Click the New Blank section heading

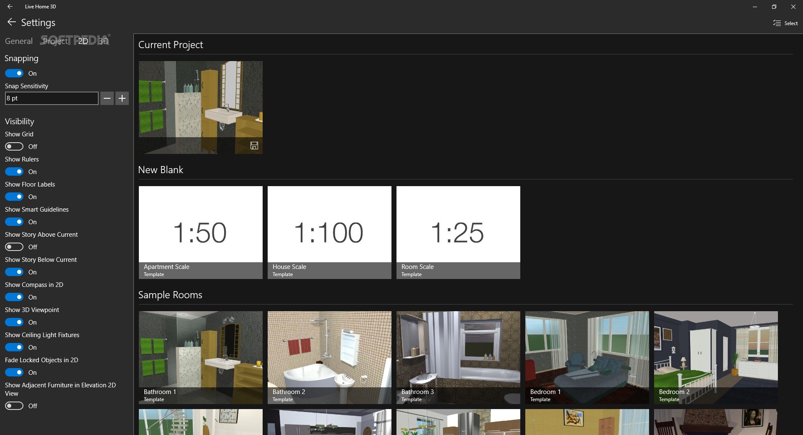point(161,170)
